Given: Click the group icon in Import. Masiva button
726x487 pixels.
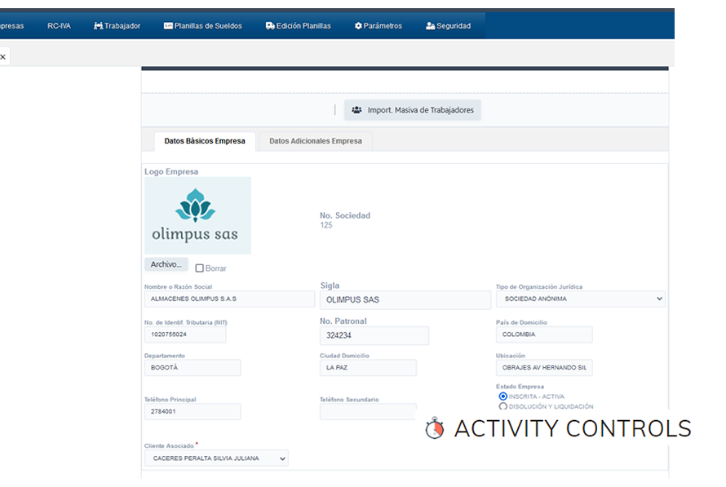Looking at the screenshot, I should point(356,110).
